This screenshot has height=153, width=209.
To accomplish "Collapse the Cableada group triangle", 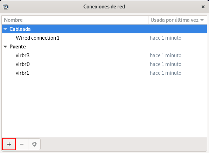I will click(5, 29).
